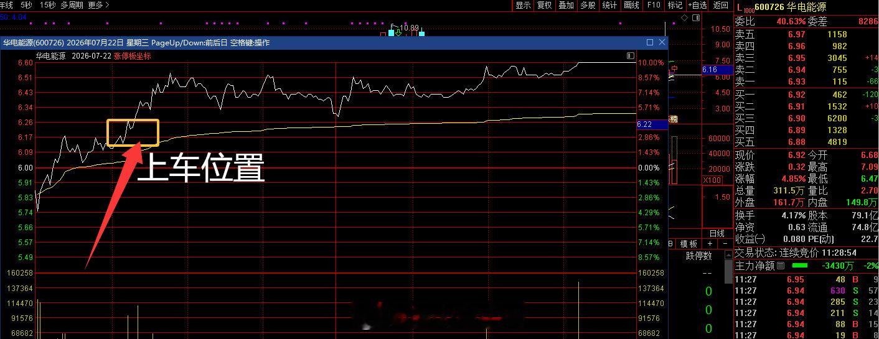Viewport: 879px width, 339px height.
Task: Expand the 更多 period options
Action: pyautogui.click(x=98, y=5)
